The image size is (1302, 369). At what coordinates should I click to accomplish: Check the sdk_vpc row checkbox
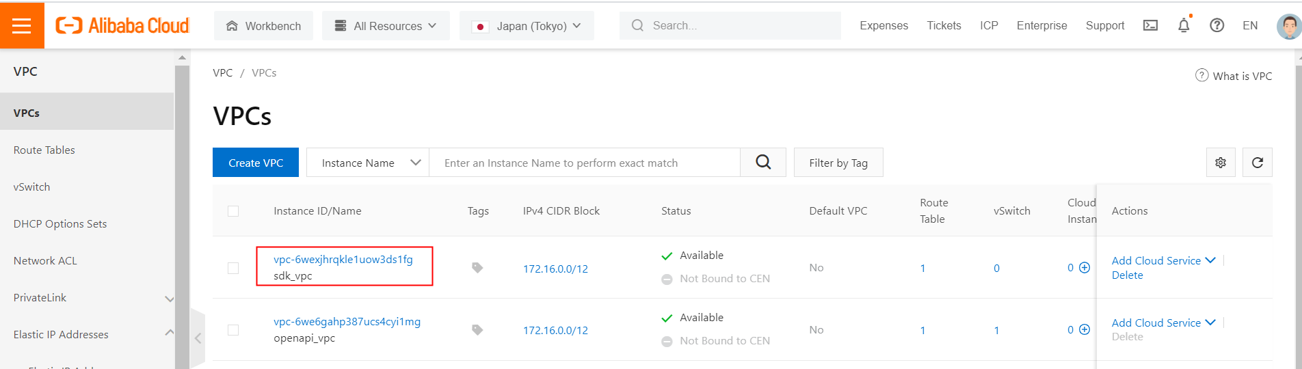coord(233,268)
